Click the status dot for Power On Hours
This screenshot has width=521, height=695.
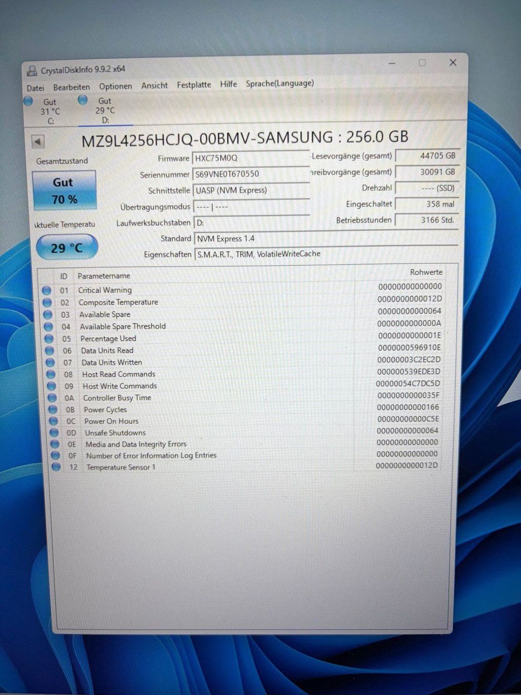point(53,421)
